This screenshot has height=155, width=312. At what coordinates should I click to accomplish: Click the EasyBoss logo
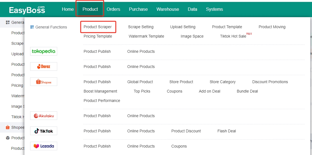coord(27,10)
